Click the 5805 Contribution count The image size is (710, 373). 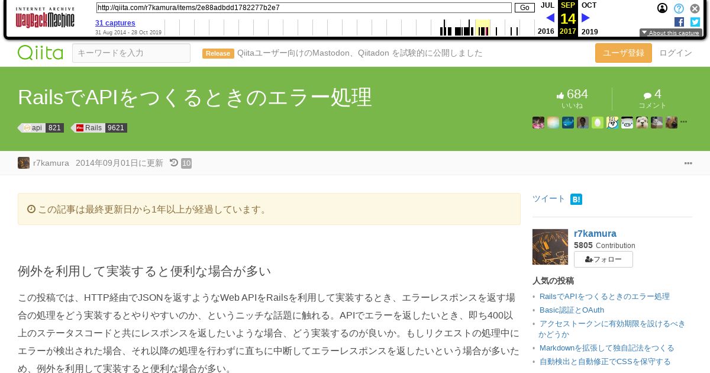(x=605, y=245)
